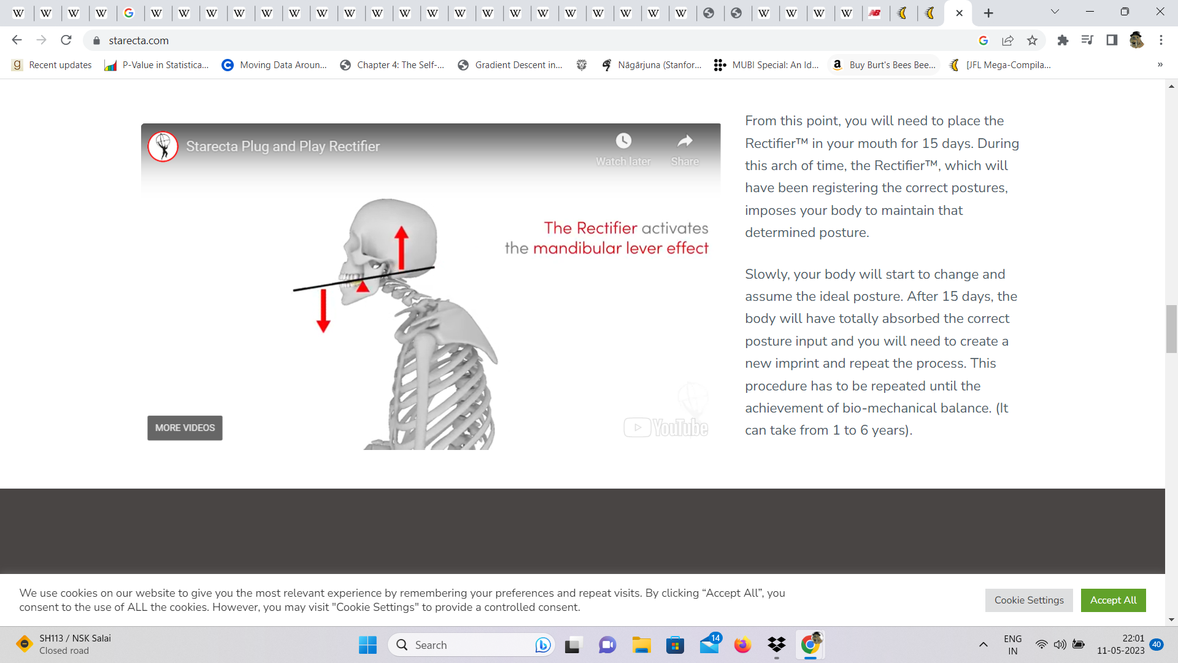Open the [JFL Mega-Compila... bookmark
Image resolution: width=1178 pixels, height=663 pixels.
1000,65
